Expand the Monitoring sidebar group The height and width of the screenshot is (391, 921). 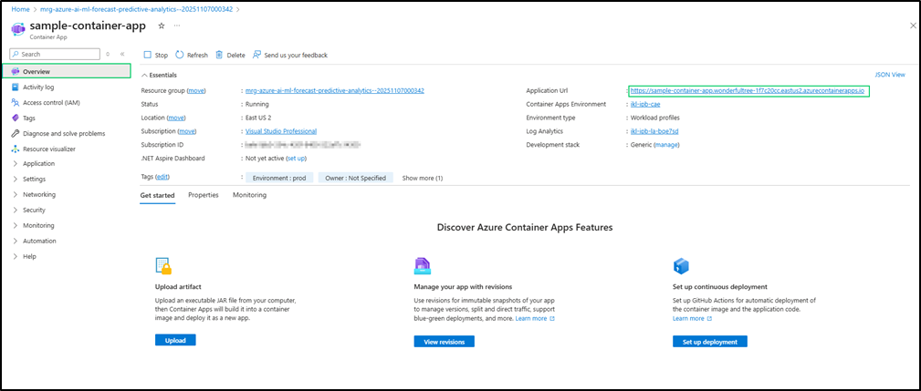[37, 225]
